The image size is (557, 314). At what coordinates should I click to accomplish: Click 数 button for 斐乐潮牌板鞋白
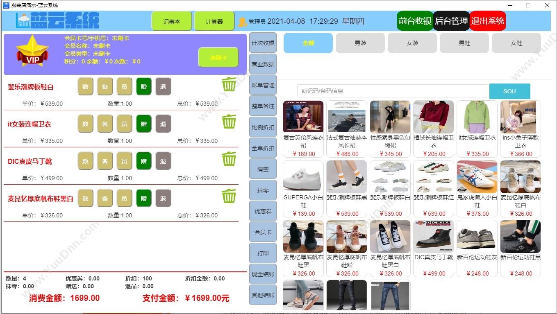coord(85,86)
